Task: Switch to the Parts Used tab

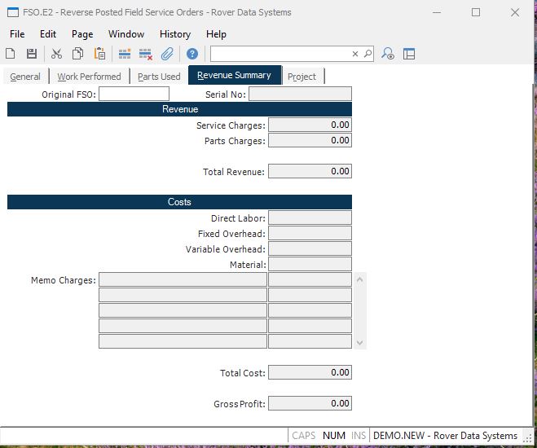Action: click(159, 77)
